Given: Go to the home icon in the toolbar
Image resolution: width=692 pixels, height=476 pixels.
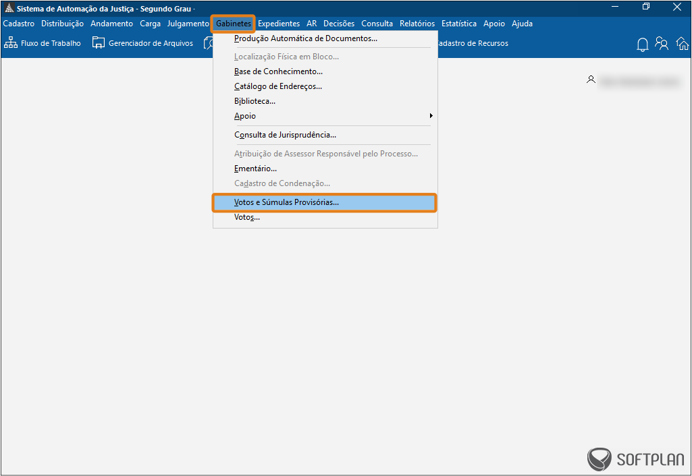Looking at the screenshot, I should tap(683, 43).
